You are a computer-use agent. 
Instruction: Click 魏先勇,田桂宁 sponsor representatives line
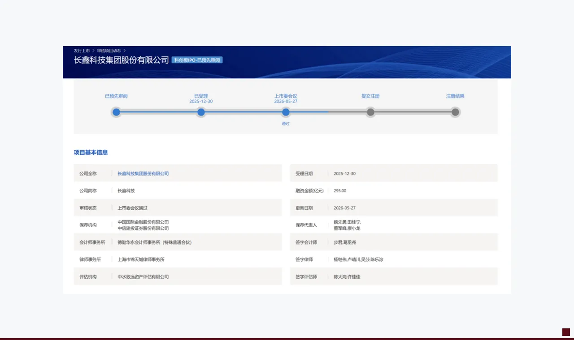[x=347, y=222]
